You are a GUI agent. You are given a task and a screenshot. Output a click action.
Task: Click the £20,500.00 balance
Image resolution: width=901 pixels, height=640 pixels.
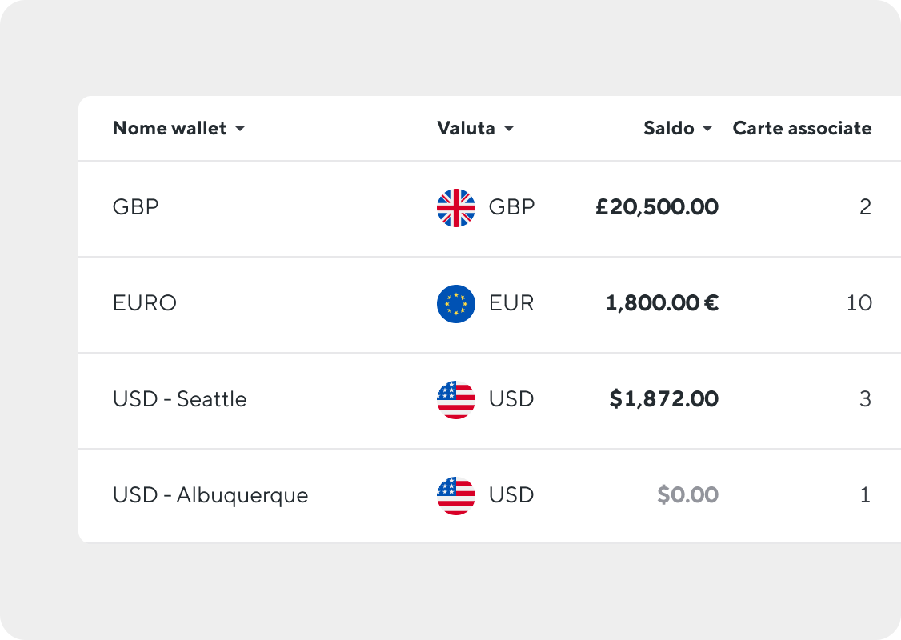click(657, 207)
